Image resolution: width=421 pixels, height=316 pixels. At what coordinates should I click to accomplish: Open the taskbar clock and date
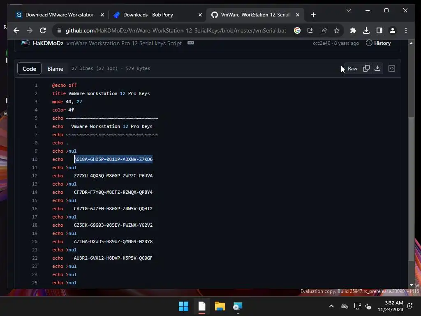[391, 306]
